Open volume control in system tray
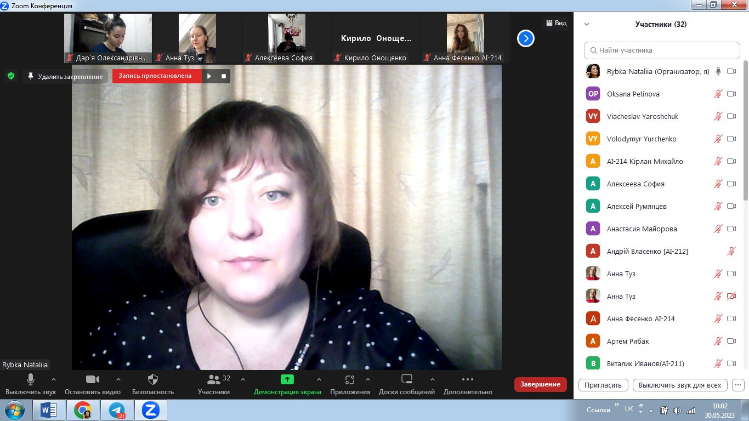This screenshot has height=421, width=749. (x=678, y=410)
